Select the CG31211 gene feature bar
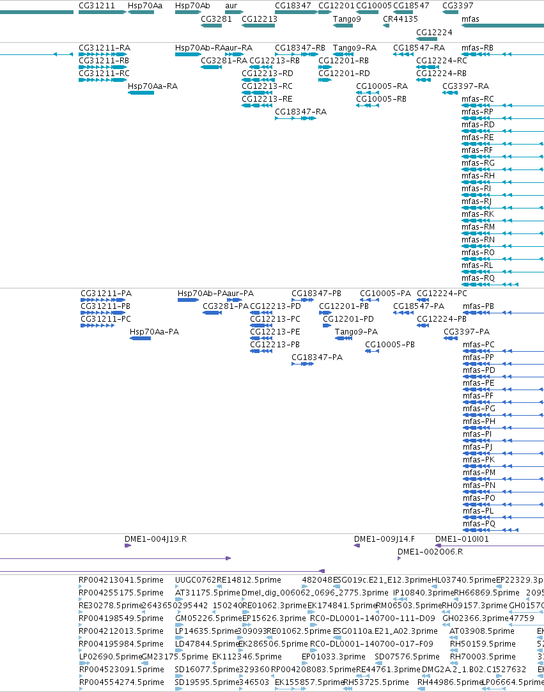The width and height of the screenshot is (544, 692). coord(102,12)
